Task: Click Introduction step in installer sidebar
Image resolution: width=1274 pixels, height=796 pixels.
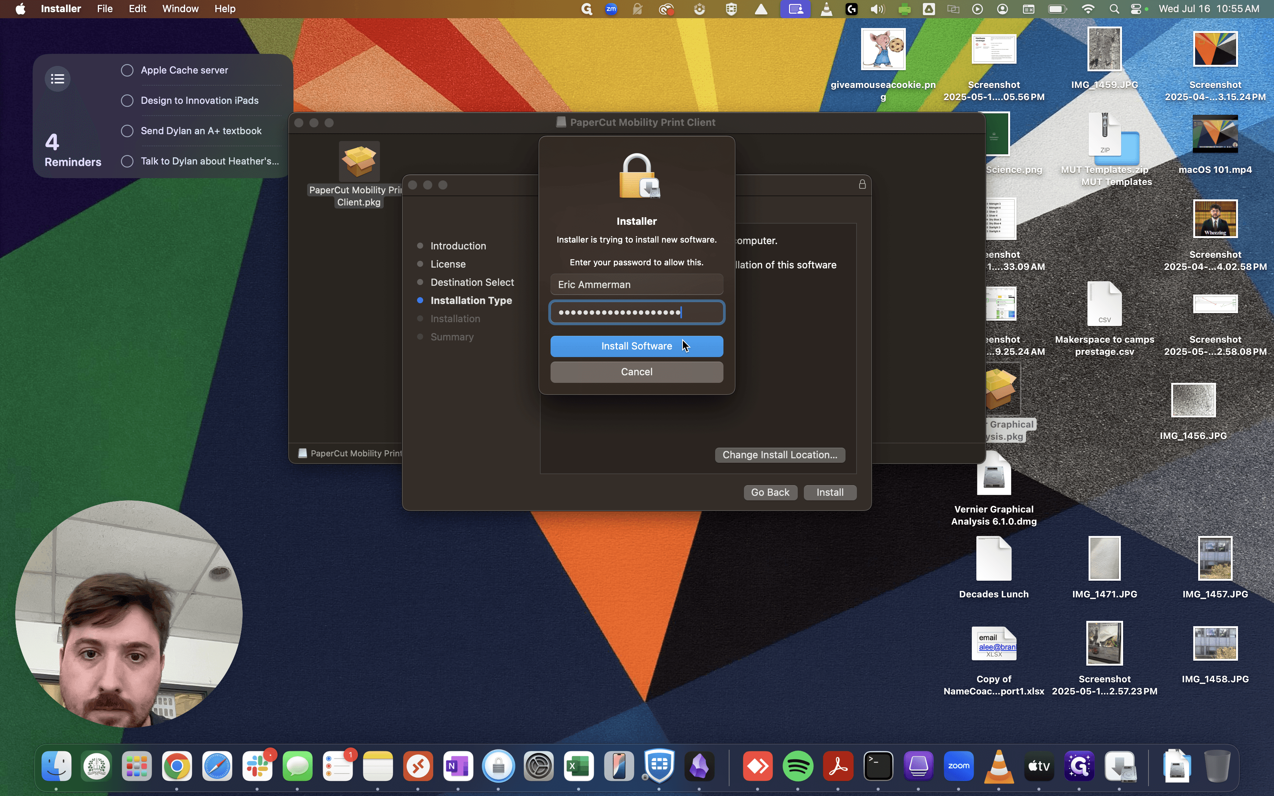Action: coord(458,246)
